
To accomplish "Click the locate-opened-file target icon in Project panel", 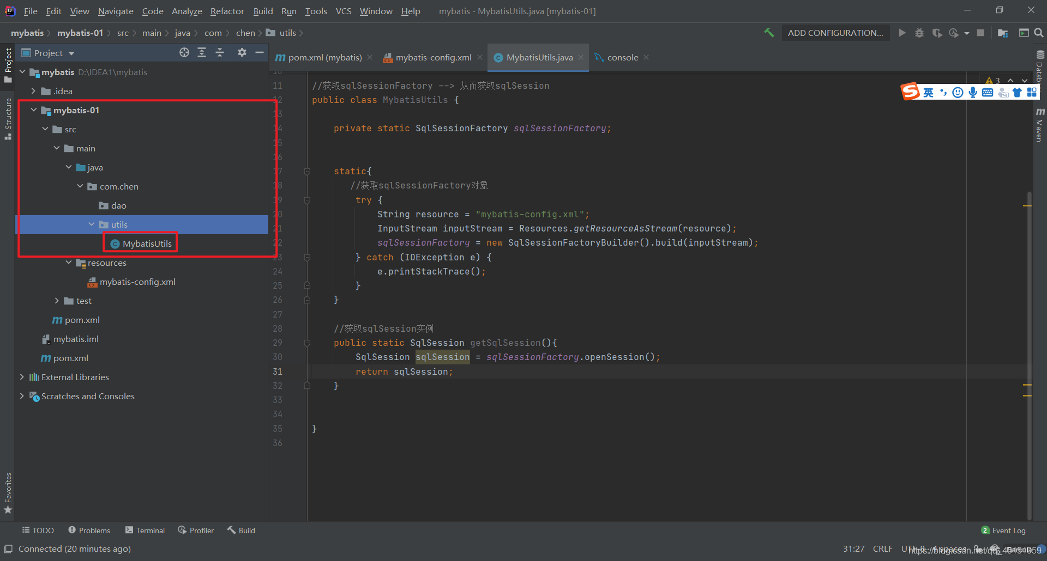I will point(184,52).
